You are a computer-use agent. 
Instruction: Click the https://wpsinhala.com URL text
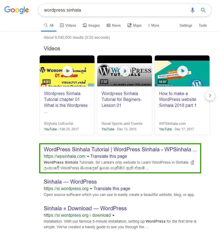pyautogui.click(x=65, y=156)
